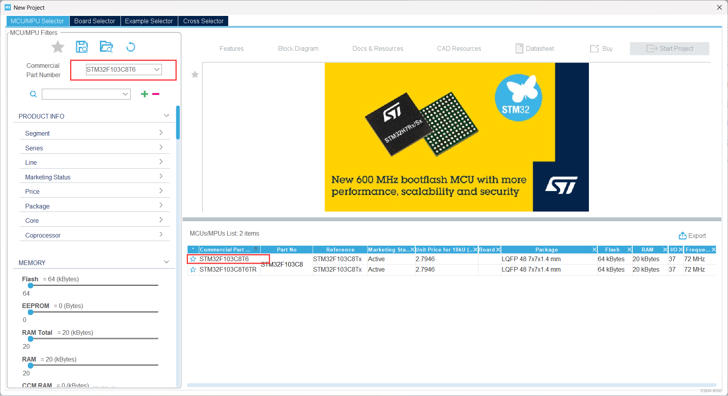The image size is (728, 396).
Task: Switch to the Cross Selector tab
Action: pyautogui.click(x=203, y=21)
